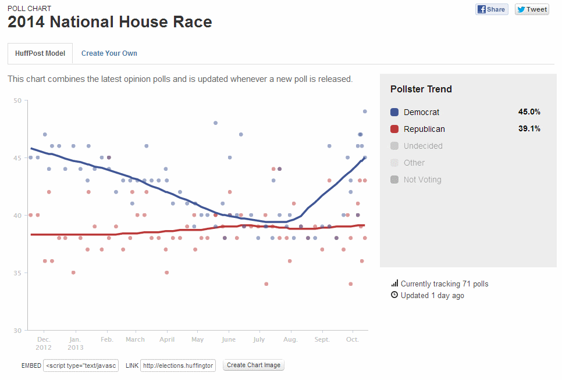Click the bar chart tracking polls icon
Viewport: 562px width, 380px height.
tap(394, 284)
